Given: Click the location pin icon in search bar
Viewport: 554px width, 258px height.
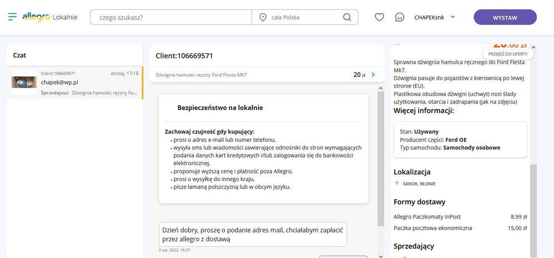Looking at the screenshot, I should click(263, 17).
